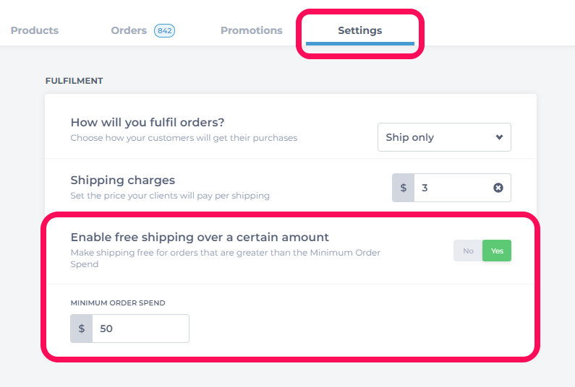
Task: Click the MINIMUM ORDER SPEND field label
Action: [x=118, y=303]
